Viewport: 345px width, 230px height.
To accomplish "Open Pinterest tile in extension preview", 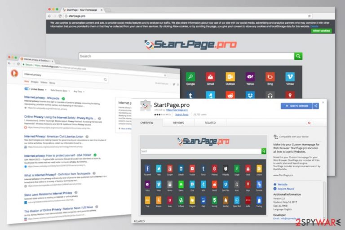I will (x=215, y=169).
